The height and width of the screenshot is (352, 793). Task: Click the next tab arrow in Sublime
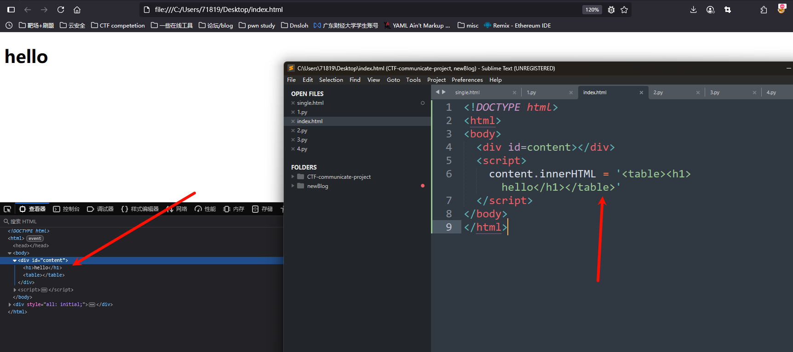[x=444, y=92]
